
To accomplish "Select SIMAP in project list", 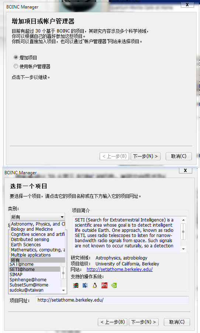I will [x=35, y=275].
